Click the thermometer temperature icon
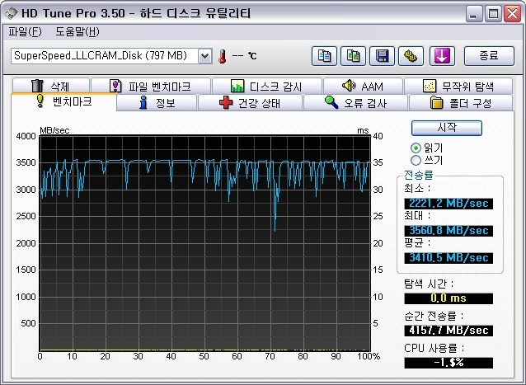 (222, 56)
